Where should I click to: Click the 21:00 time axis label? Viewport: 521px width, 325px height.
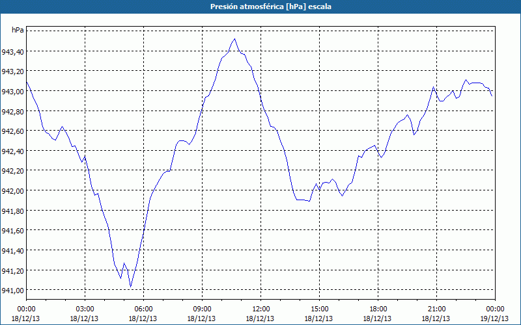point(436,309)
